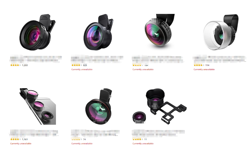Screen dimensions: 248x150
Task: Click the star rating beside 1,161
Action: [15, 139]
